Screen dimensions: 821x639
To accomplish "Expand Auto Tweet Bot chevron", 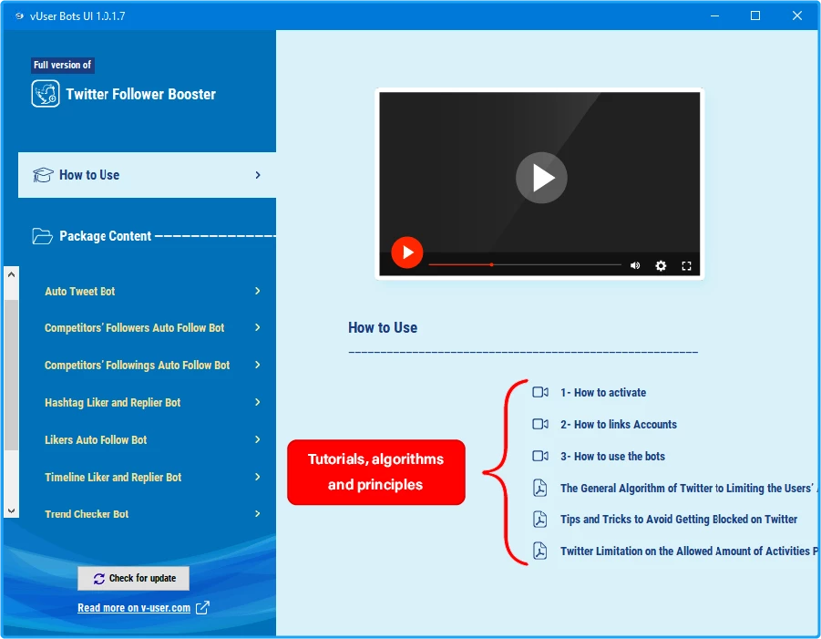I will click(x=258, y=291).
